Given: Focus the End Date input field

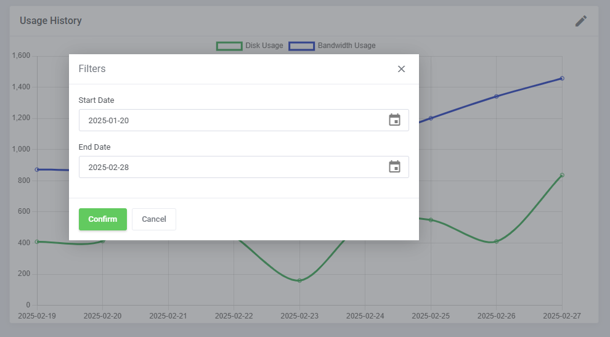Looking at the screenshot, I should pyautogui.click(x=243, y=167).
